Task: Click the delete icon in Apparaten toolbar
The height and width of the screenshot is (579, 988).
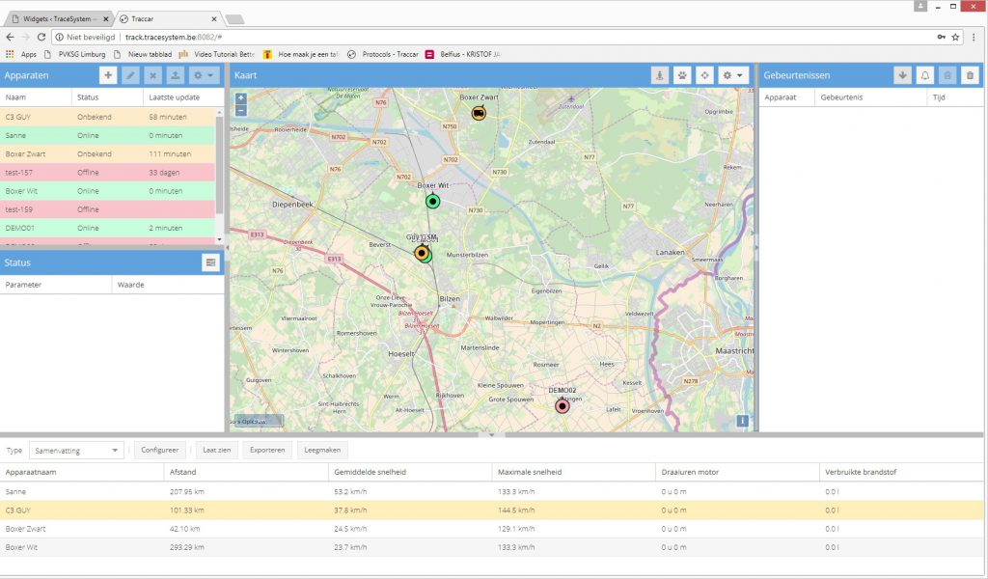Action: [x=152, y=75]
